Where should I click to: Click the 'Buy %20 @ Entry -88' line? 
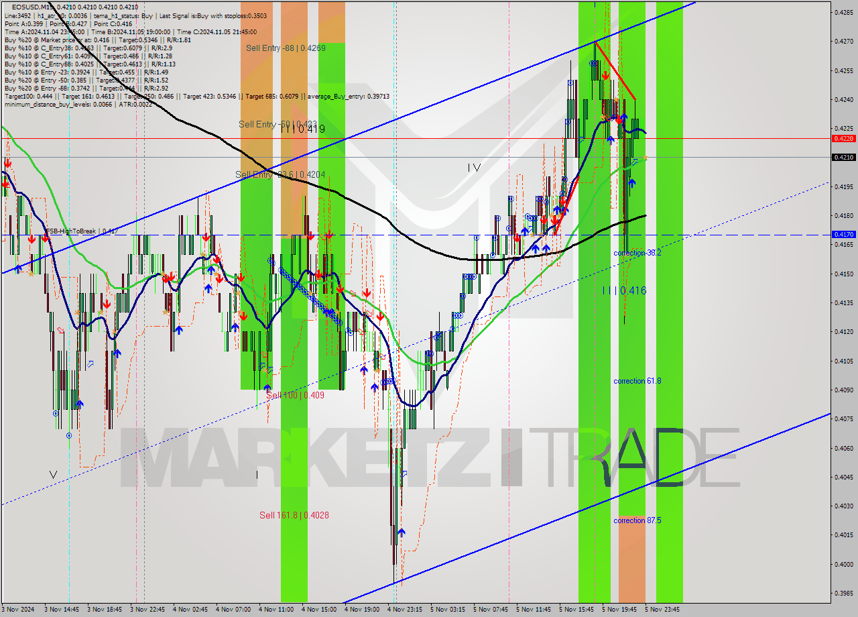click(86, 88)
